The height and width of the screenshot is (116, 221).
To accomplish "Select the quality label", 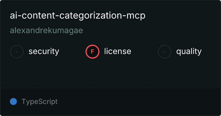I will pyautogui.click(x=189, y=52).
